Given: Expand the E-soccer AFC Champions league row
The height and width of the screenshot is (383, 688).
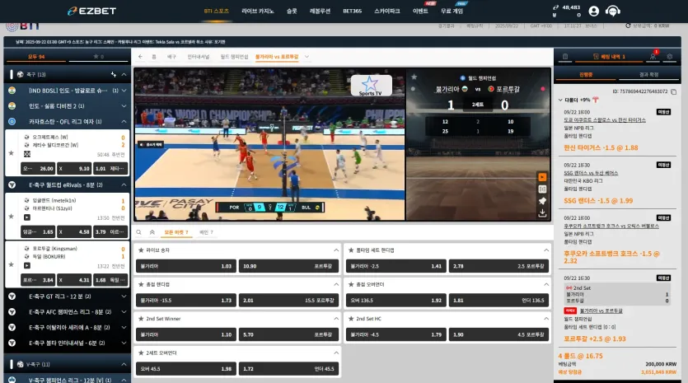Looking at the screenshot, I should point(124,312).
